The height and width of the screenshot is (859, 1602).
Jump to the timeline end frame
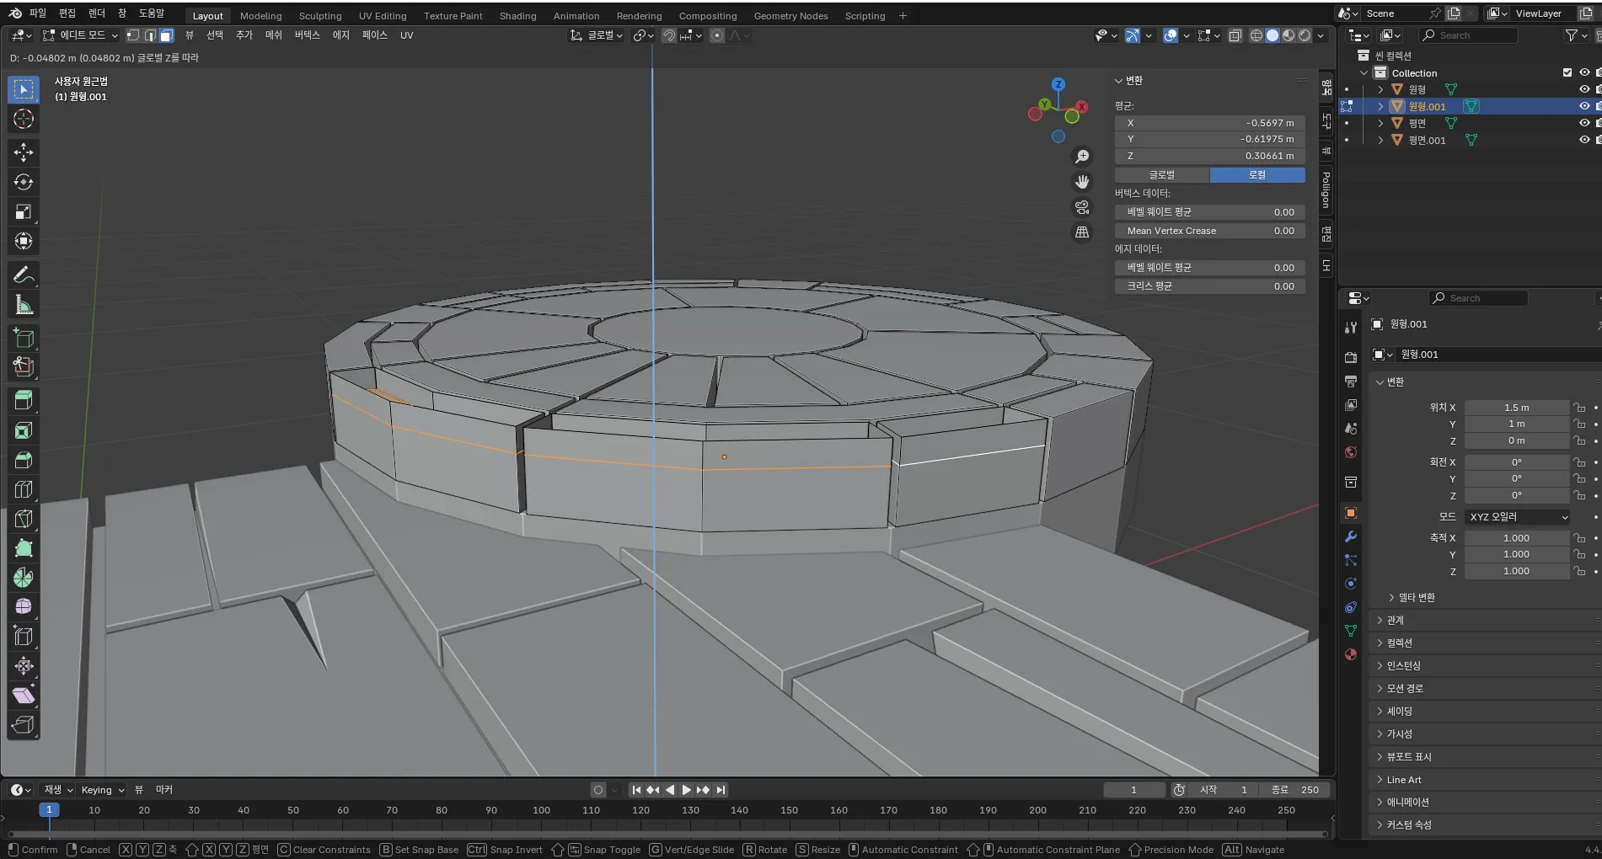(x=721, y=790)
